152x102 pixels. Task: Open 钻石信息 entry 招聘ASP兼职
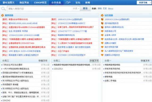[x=110, y=43]
